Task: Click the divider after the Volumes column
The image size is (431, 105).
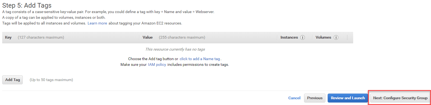Action: [x=347, y=38]
